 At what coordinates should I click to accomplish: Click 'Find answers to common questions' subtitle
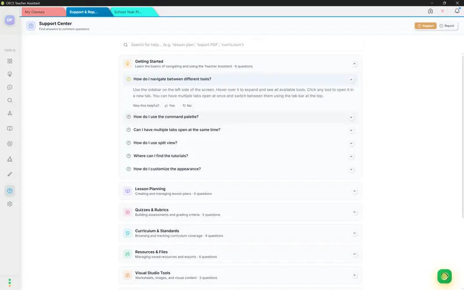coord(64,29)
